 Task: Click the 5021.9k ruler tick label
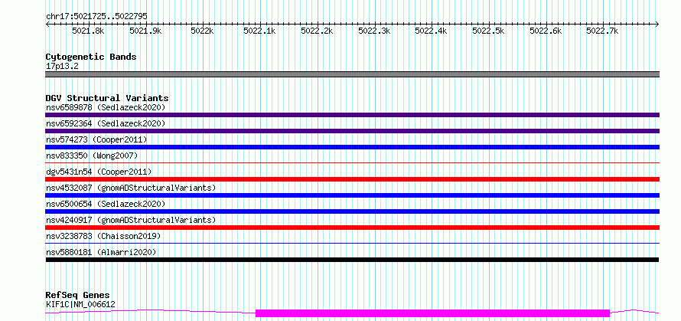(145, 31)
